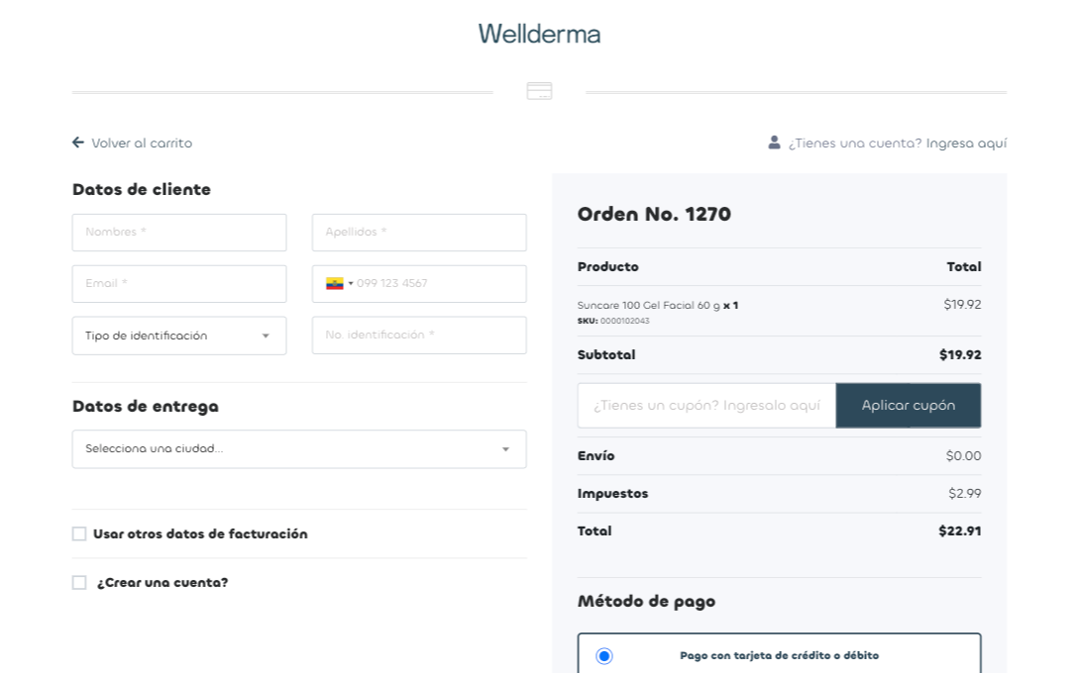This screenshot has width=1078, height=673.
Task: Go back via Volver al carrito
Action: (x=142, y=143)
